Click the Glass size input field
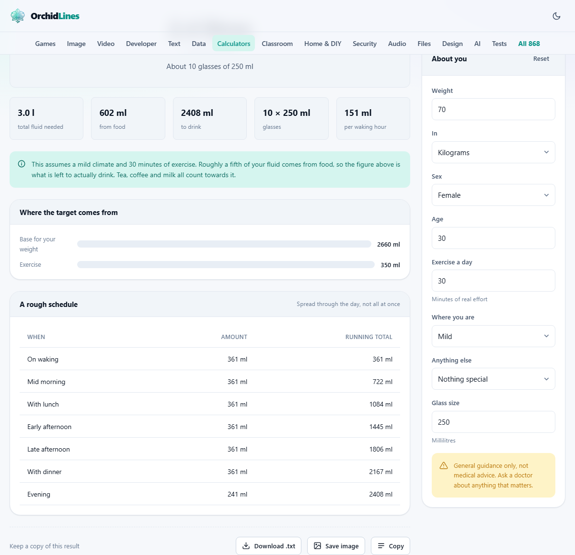575x555 pixels. click(494, 422)
